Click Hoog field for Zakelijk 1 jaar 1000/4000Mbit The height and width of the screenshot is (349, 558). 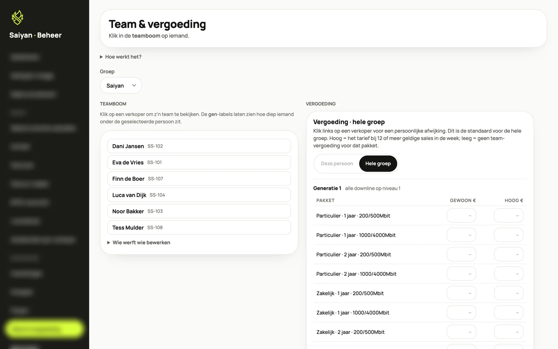click(x=509, y=313)
